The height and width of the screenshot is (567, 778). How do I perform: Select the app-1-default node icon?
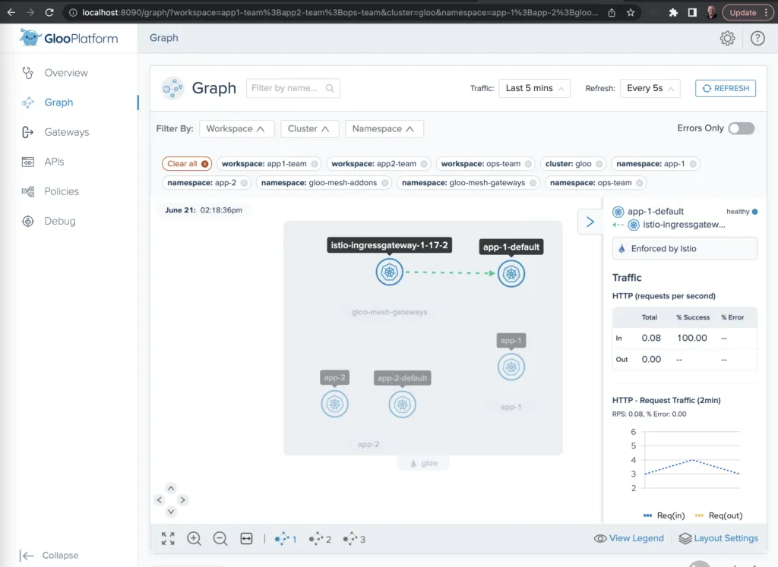pos(511,273)
